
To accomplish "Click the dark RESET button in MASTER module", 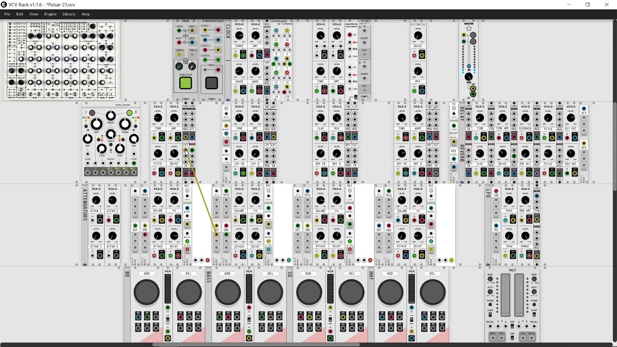I will coord(212,83).
